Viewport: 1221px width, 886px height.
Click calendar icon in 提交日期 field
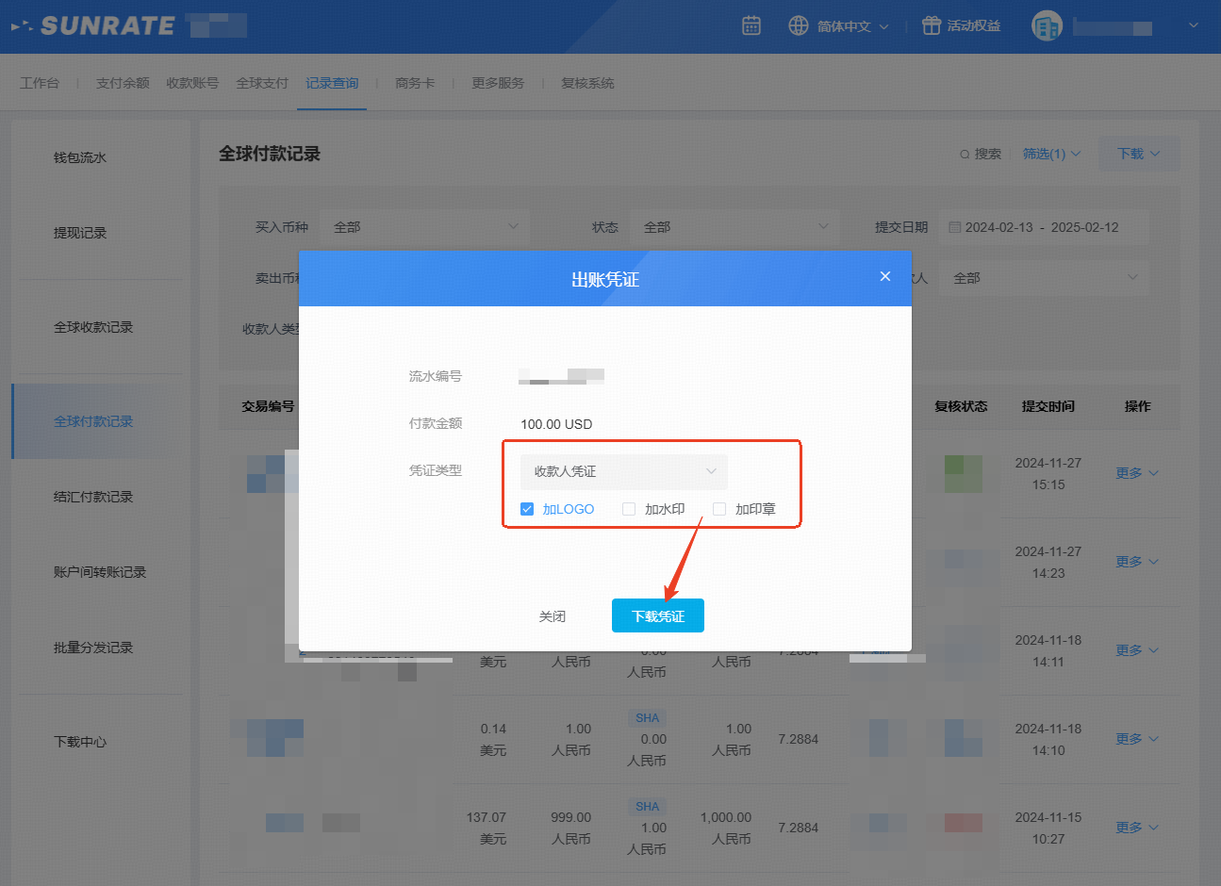(x=954, y=227)
